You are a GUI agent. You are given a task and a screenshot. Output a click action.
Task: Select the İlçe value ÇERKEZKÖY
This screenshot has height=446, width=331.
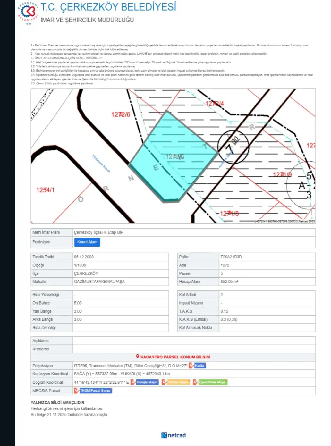point(86,273)
